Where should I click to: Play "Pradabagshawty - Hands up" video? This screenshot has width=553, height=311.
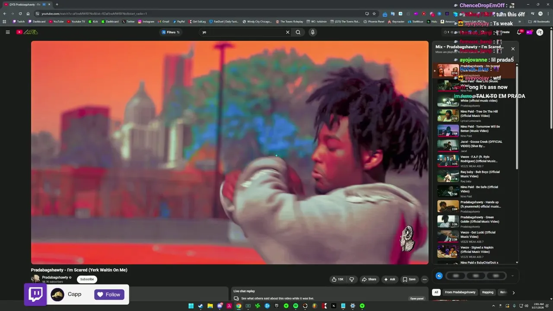click(474, 206)
